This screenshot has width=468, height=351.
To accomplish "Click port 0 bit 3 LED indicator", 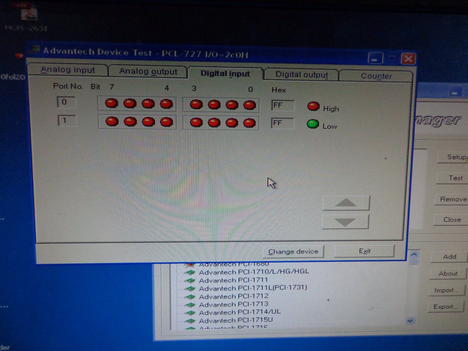I will [196, 105].
